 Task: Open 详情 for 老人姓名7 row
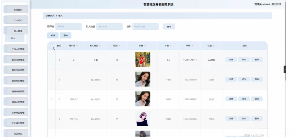(x=231, y=99)
